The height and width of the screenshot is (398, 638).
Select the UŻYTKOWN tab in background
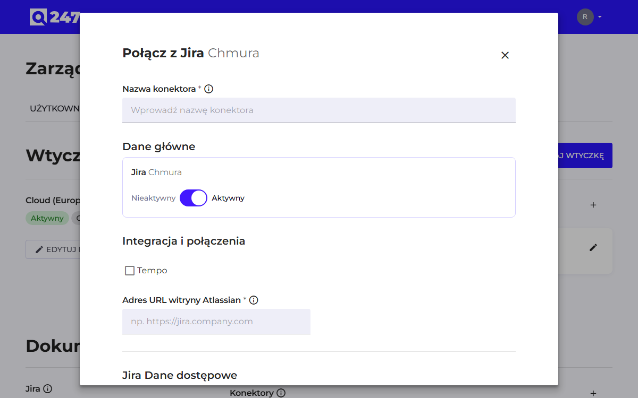[55, 108]
